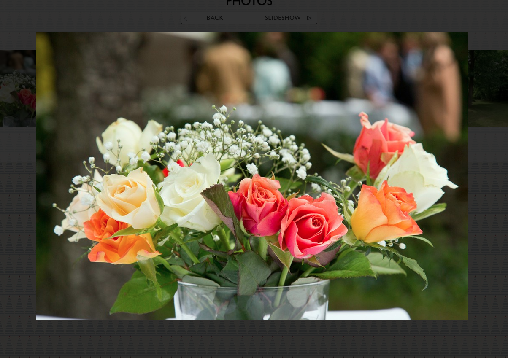Viewport: 508px width, 358px height.
Task: Click the left arrow icon beside BACK
Action: click(186, 18)
